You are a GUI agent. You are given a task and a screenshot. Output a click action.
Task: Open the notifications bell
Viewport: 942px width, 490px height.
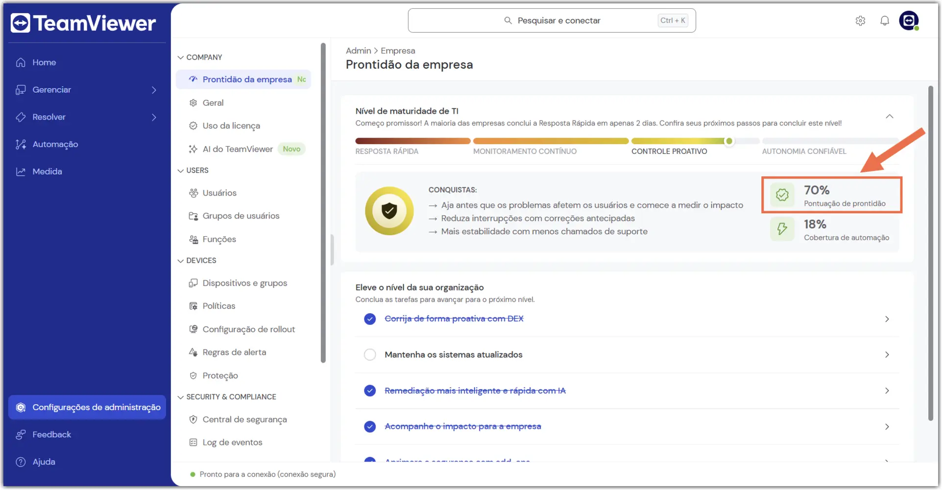(884, 21)
